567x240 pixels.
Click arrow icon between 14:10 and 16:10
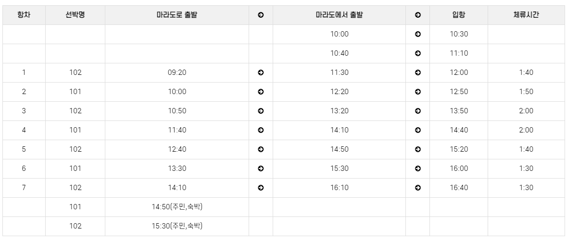[261, 188]
